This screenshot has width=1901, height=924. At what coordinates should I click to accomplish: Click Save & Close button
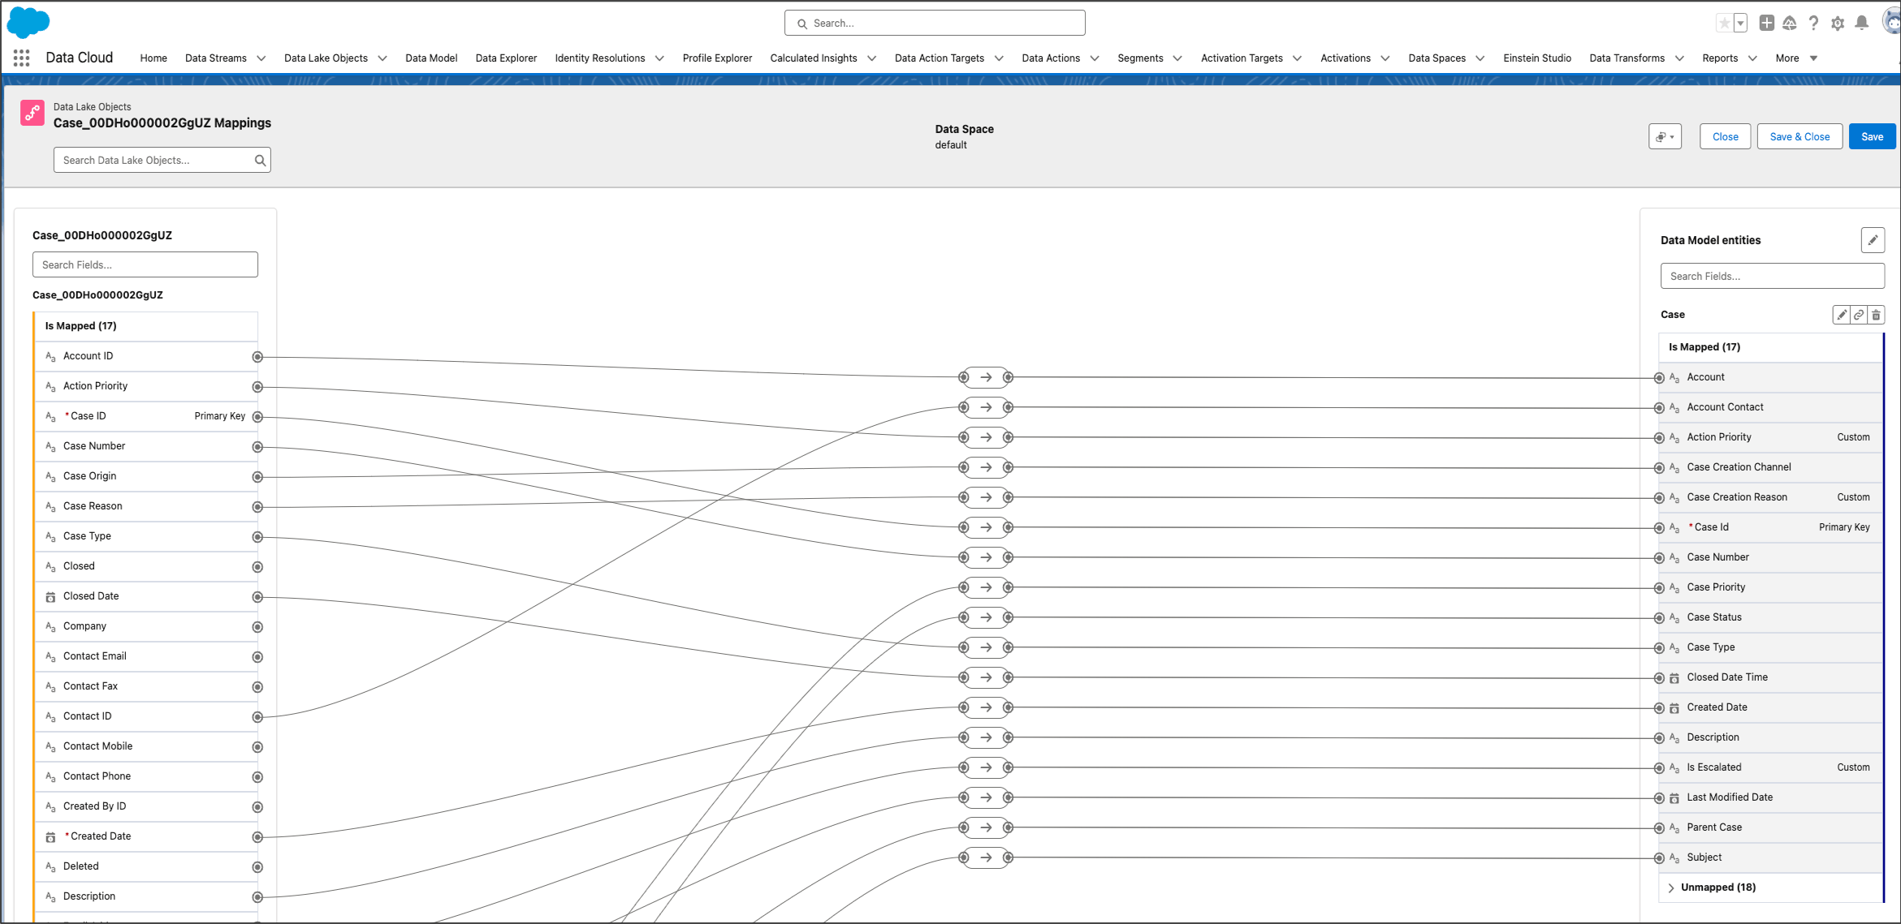click(x=1799, y=135)
